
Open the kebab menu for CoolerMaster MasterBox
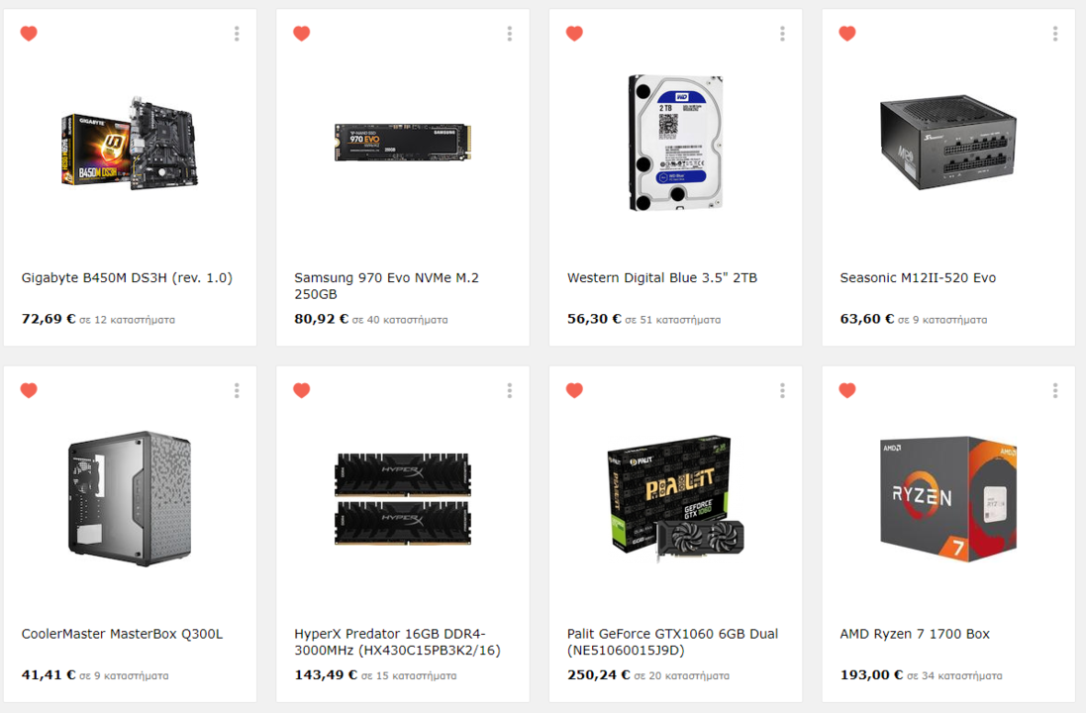click(237, 391)
